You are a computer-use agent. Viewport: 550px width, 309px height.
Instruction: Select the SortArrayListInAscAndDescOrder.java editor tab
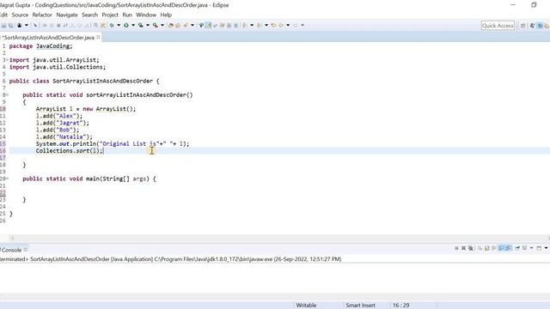(x=48, y=37)
